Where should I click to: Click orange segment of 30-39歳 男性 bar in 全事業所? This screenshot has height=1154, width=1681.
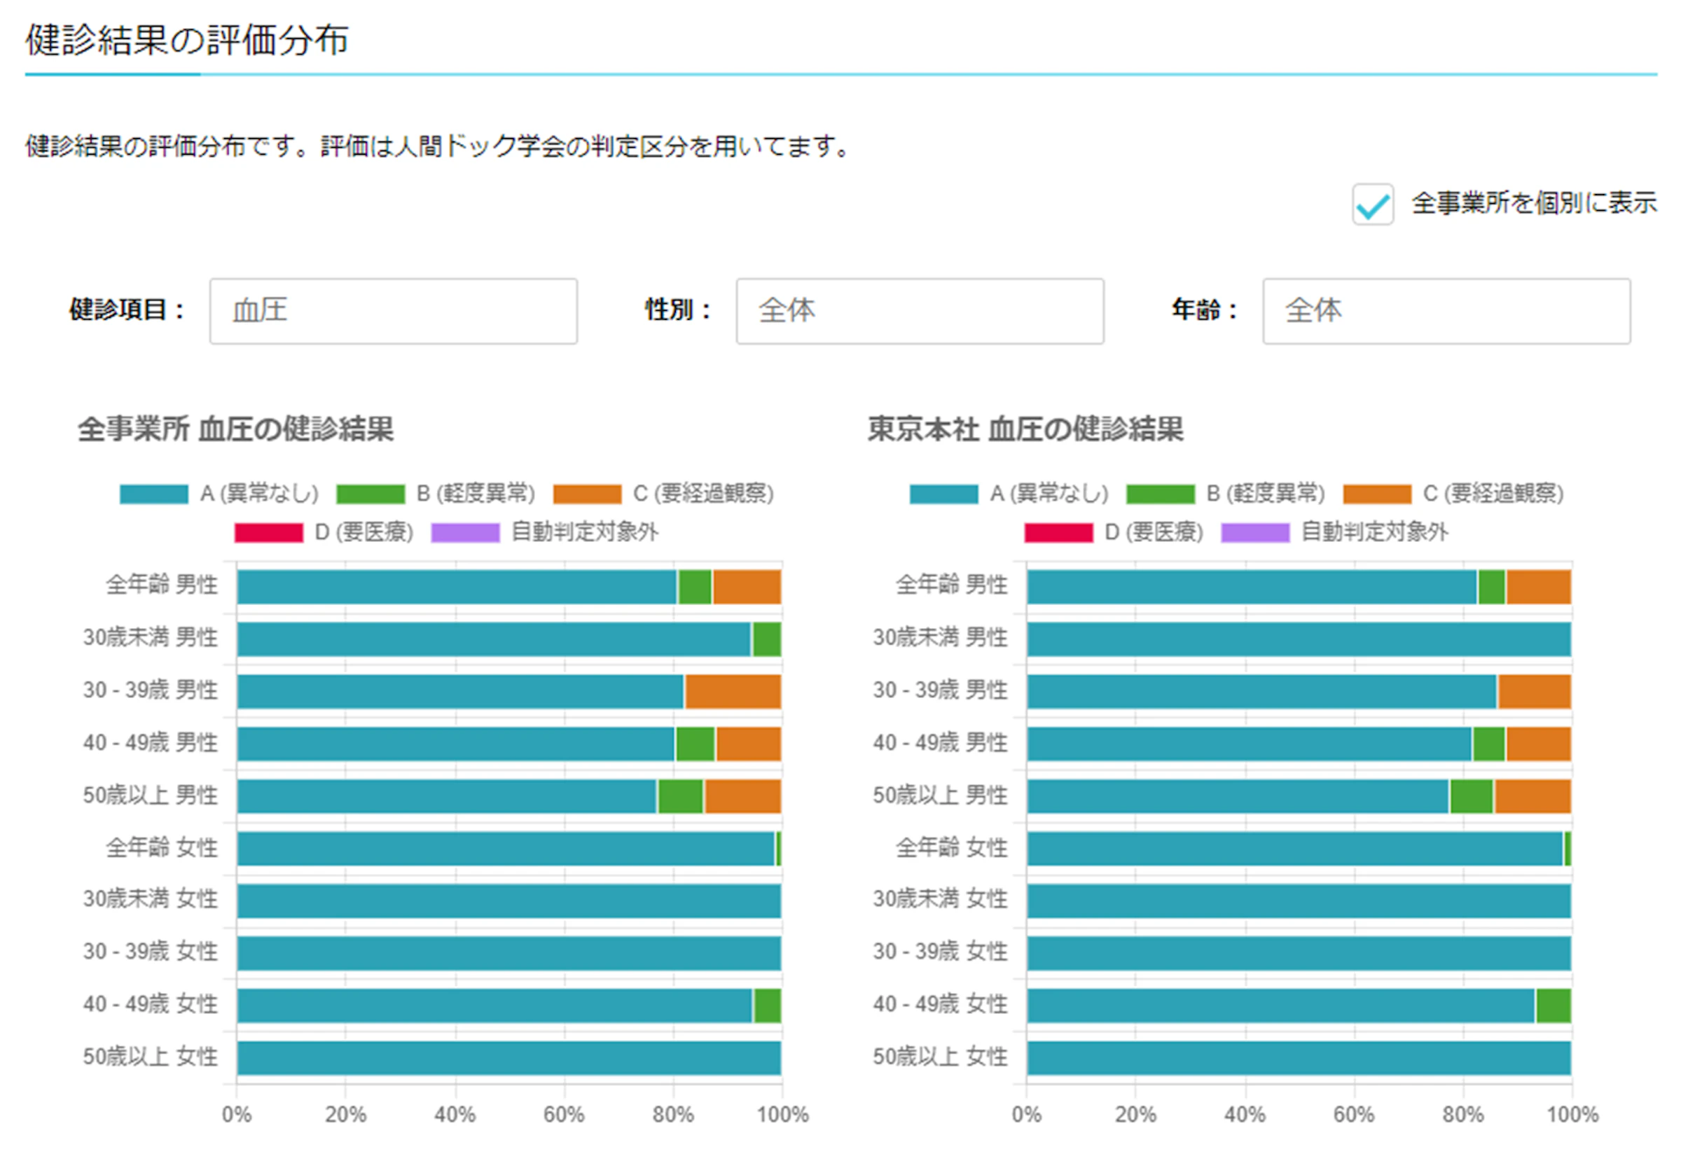click(x=733, y=692)
